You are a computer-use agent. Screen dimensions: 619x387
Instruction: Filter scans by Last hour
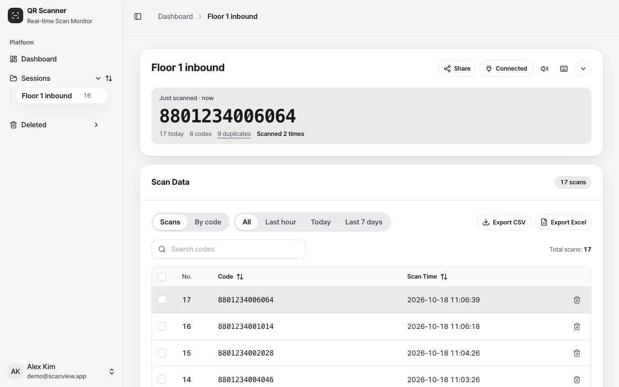point(280,222)
